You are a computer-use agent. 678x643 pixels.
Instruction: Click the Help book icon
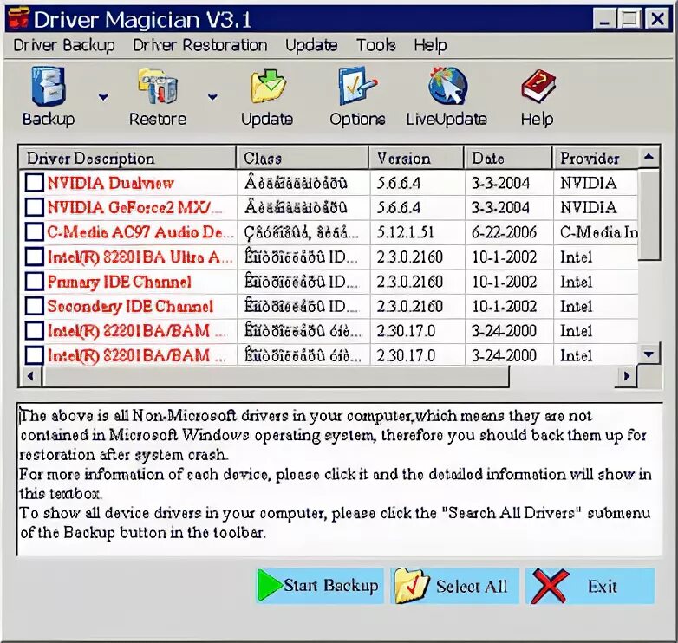538,86
